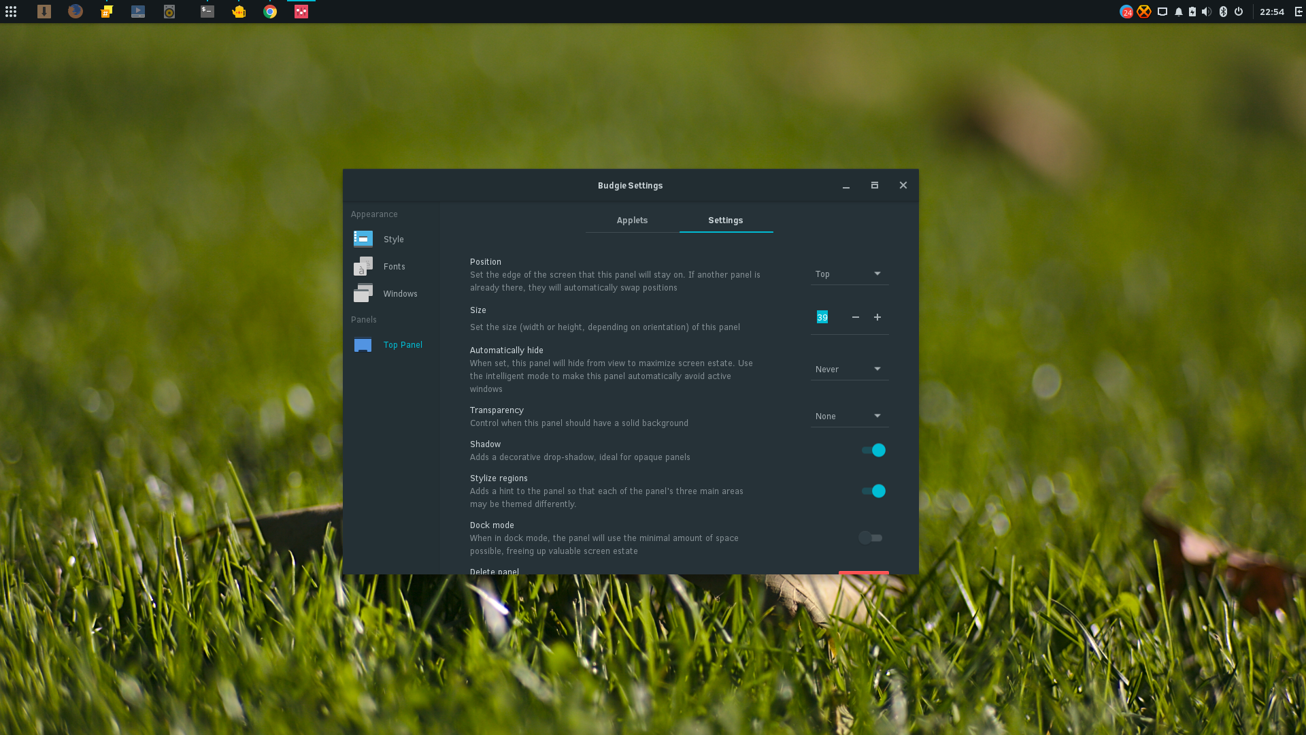Screen dimensions: 1306x735
Task: Maximize the Budgie Settings window
Action: click(x=875, y=185)
